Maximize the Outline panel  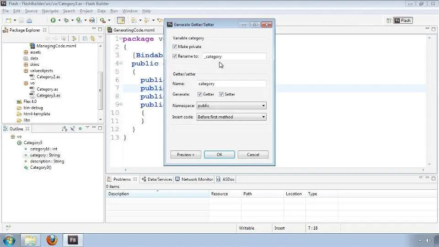point(100,128)
